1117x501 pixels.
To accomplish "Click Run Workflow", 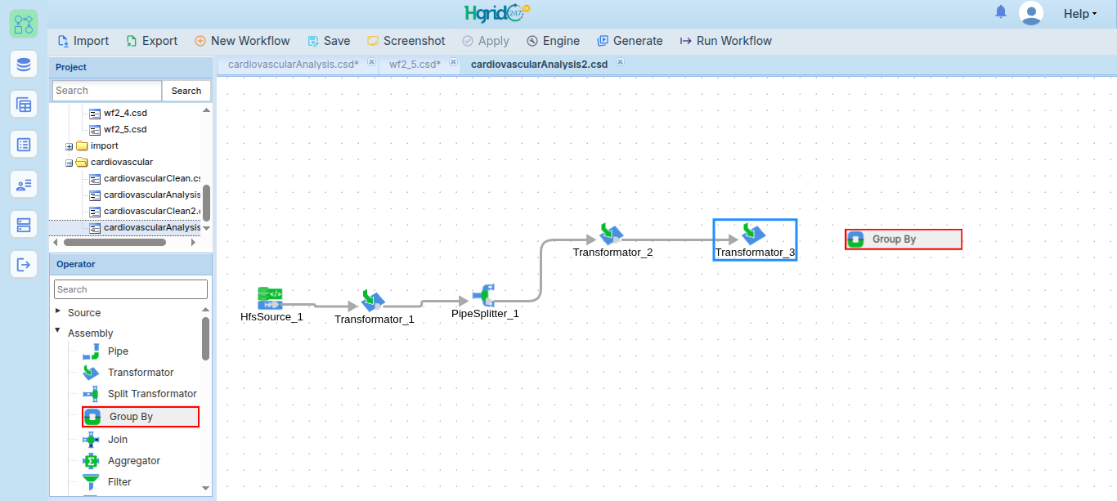I will click(725, 41).
